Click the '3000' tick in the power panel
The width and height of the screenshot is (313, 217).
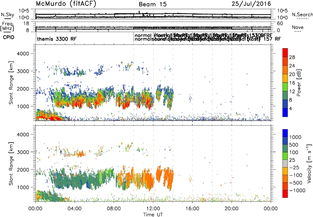[x=23, y=71]
